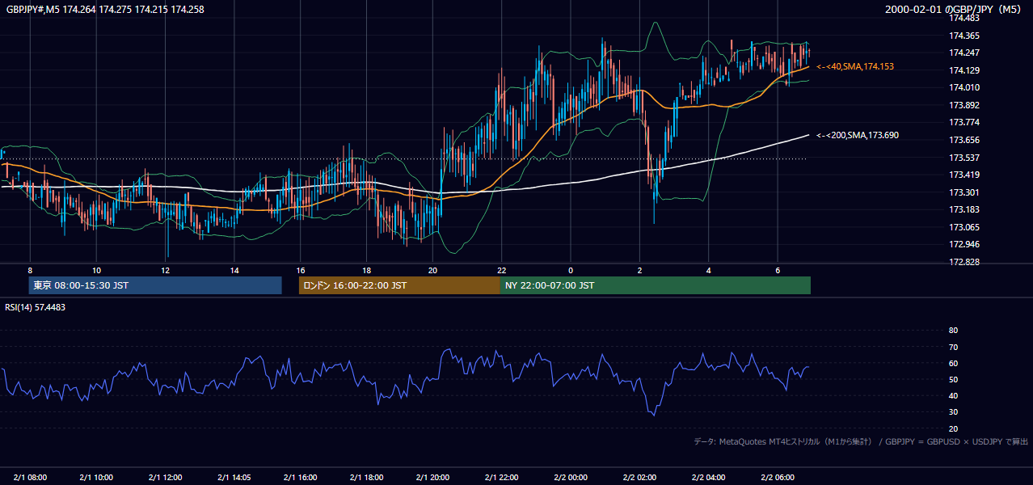Select the 200 SMA label reading 173.690

857,135
